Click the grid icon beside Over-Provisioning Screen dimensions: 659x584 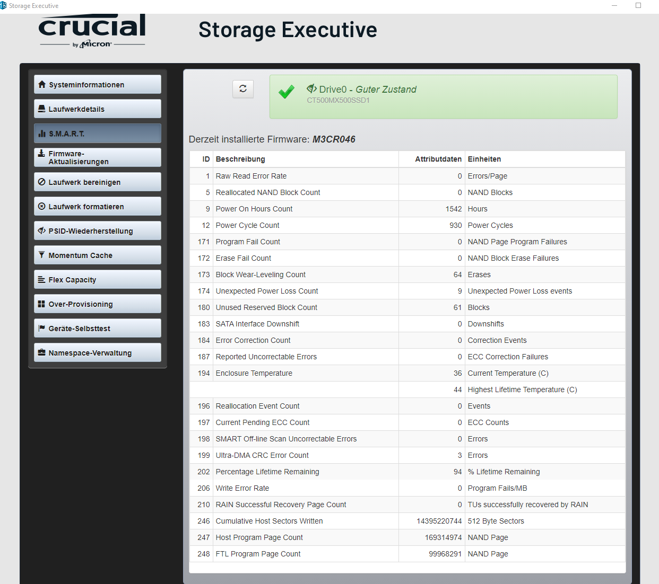tap(42, 304)
